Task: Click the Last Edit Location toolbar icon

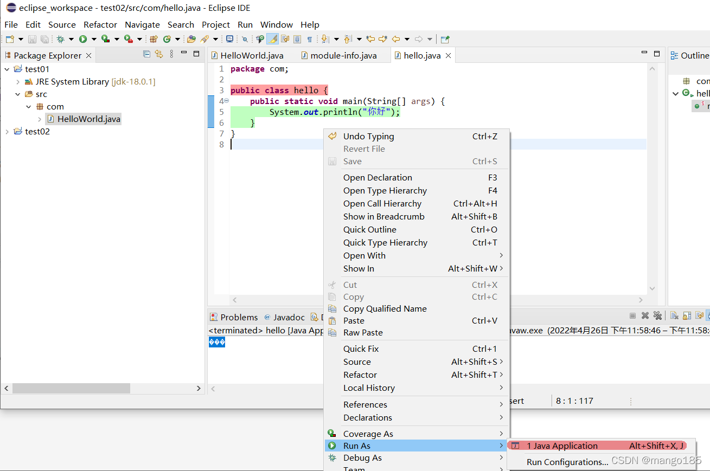Action: click(x=370, y=39)
